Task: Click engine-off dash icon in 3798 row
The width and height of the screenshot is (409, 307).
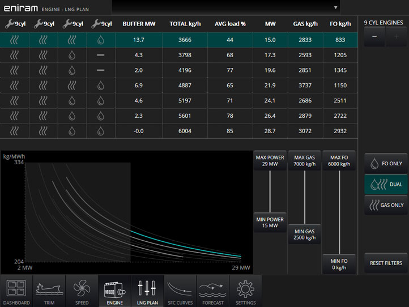Action: pos(101,55)
